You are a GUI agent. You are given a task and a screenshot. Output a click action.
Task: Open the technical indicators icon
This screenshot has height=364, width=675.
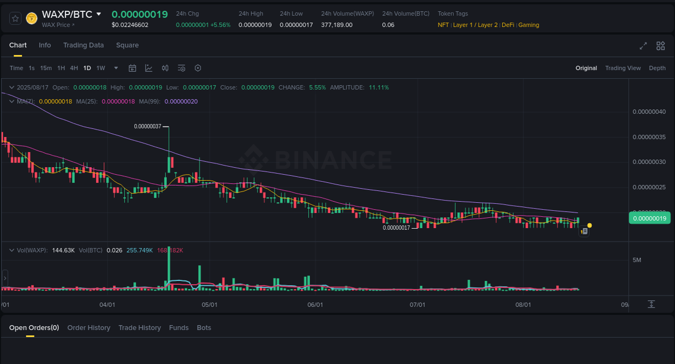coord(181,68)
